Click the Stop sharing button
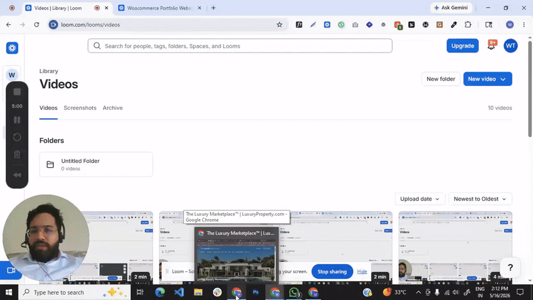Viewport: 533px width, 300px height. pos(332,271)
